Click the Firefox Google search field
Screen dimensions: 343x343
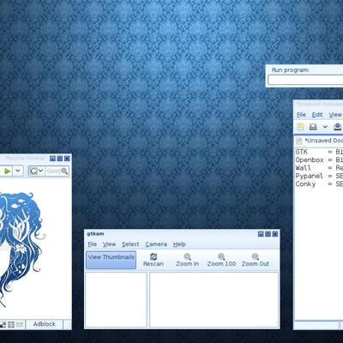pos(53,171)
